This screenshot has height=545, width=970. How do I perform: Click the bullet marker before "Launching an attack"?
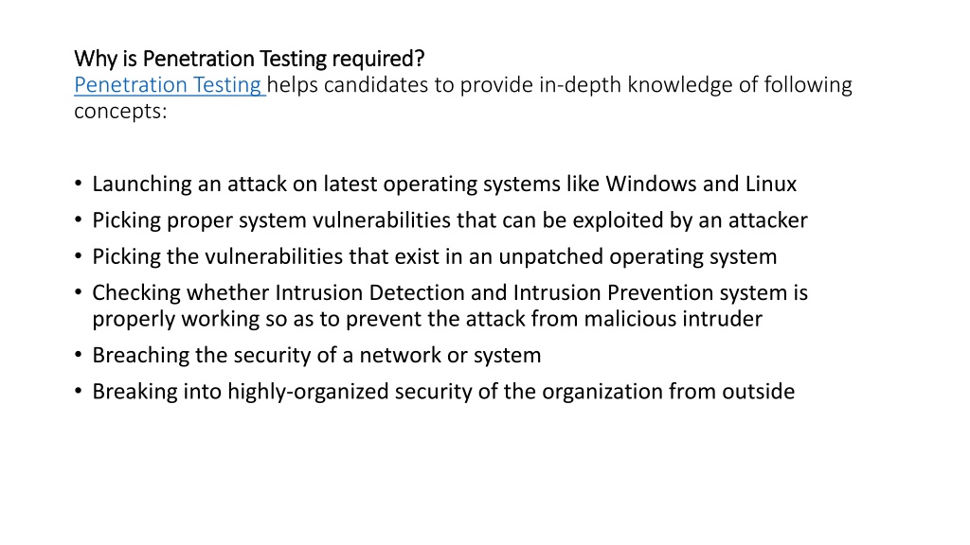[x=78, y=184]
